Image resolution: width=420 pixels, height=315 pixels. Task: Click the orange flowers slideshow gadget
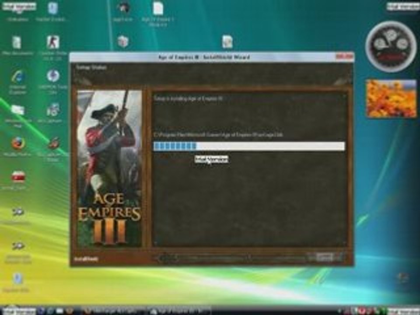[x=391, y=98]
